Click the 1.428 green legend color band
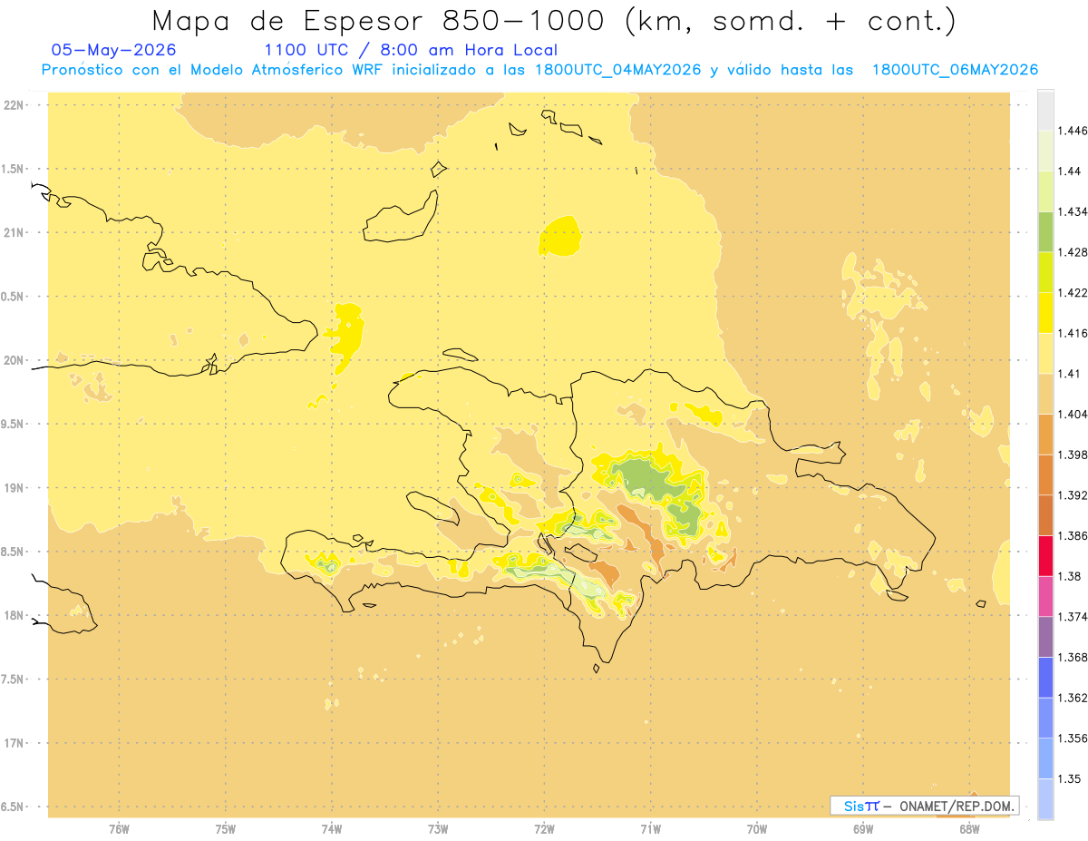The width and height of the screenshot is (1088, 841). tap(1045, 231)
